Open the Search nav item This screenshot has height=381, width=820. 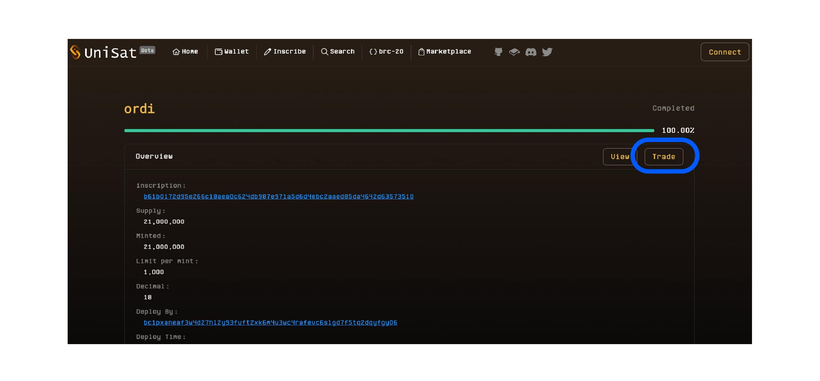pos(338,52)
